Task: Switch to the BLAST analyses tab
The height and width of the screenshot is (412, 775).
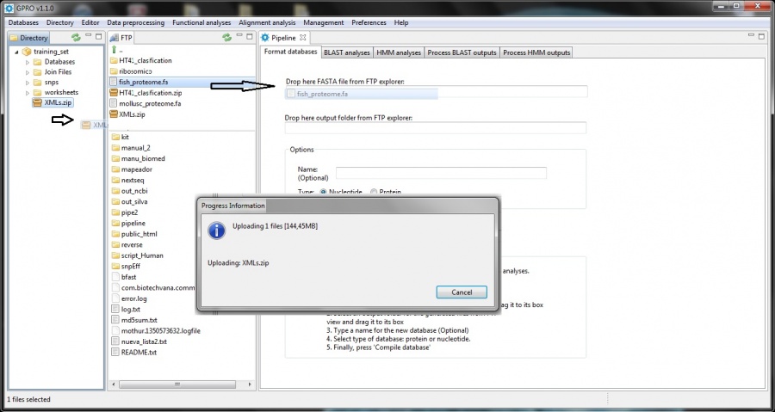Action: point(346,52)
